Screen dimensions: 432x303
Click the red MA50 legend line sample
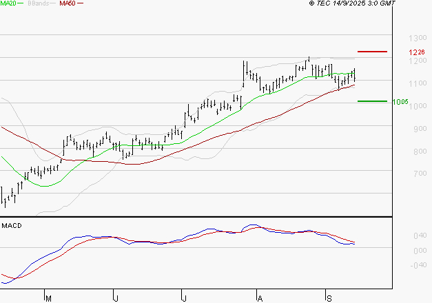pos(81,4)
